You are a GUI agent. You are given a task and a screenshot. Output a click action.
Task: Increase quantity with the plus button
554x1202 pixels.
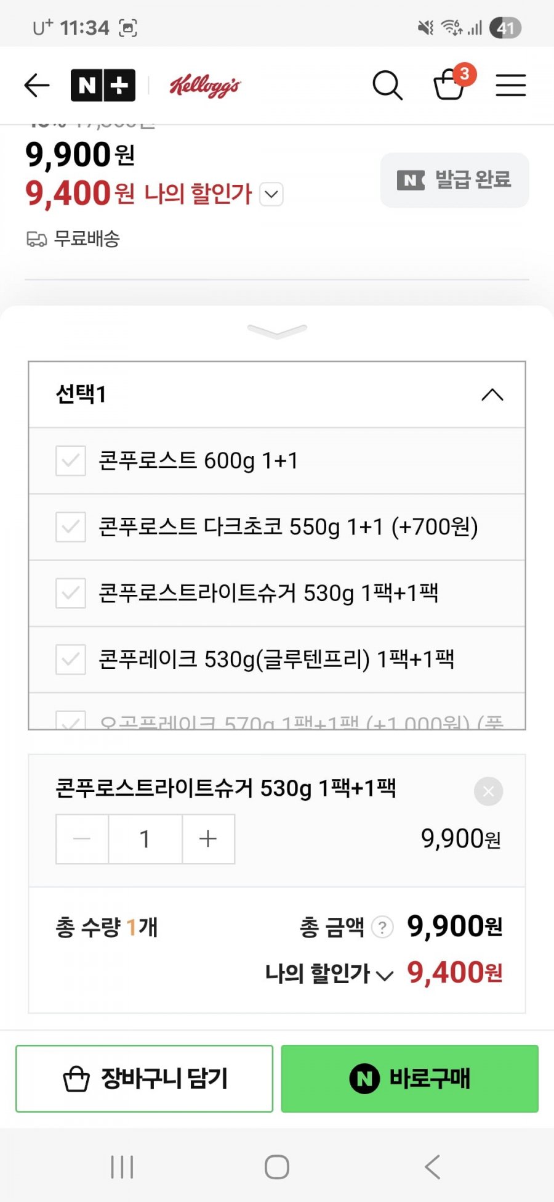point(208,839)
